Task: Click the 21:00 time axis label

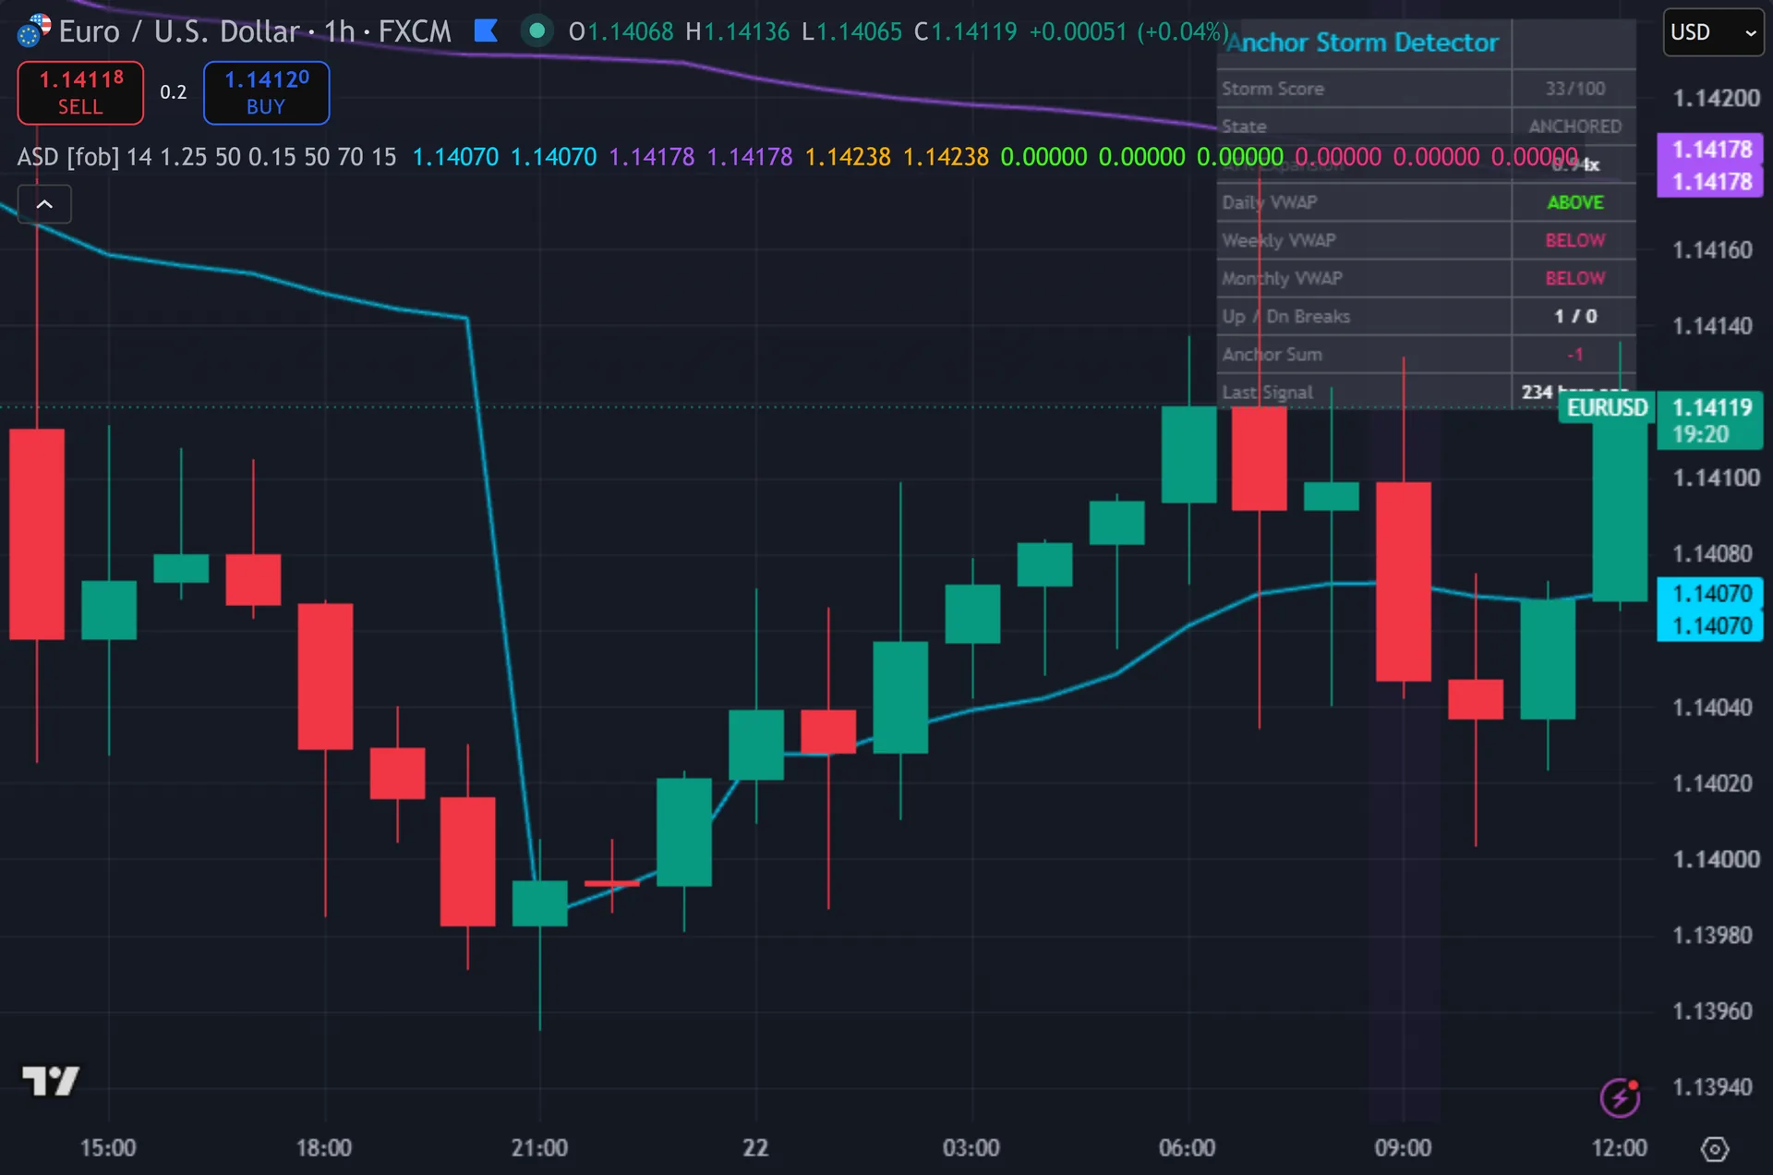Action: [x=539, y=1148]
